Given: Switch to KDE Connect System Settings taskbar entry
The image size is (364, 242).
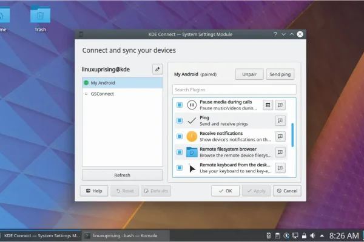Looking at the screenshot, I should tap(41, 236).
